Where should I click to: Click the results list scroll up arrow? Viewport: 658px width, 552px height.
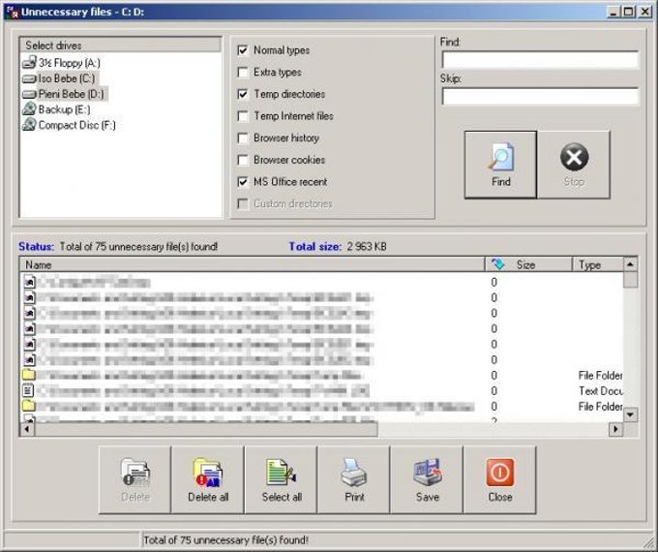630,264
